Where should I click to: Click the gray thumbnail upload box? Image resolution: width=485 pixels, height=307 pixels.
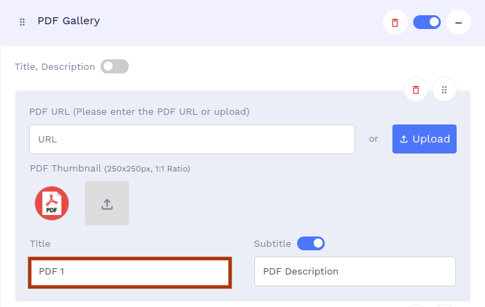(107, 203)
